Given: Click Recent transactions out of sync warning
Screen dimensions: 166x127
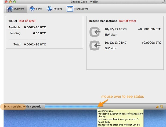Looking at the screenshot, I should 128,21.
